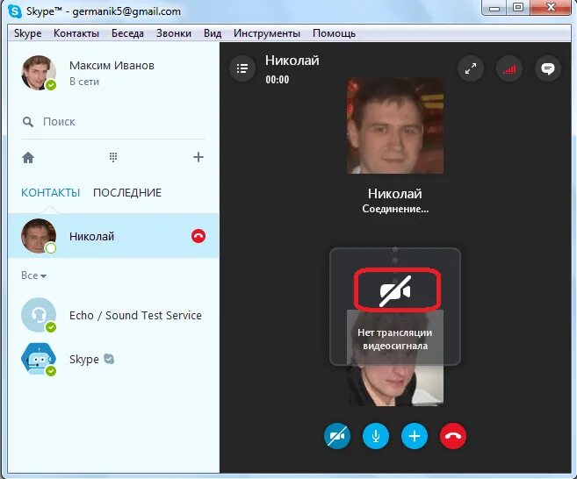The width and height of the screenshot is (577, 479).
Task: Open call quality signal indicator
Action: (509, 68)
